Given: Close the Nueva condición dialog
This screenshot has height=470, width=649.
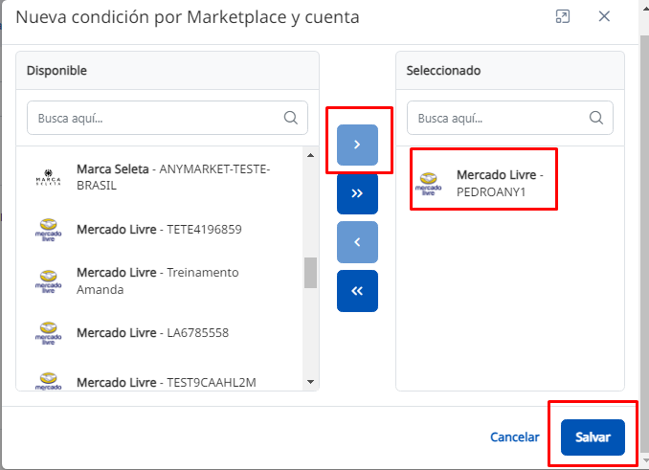Looking at the screenshot, I should [x=604, y=16].
